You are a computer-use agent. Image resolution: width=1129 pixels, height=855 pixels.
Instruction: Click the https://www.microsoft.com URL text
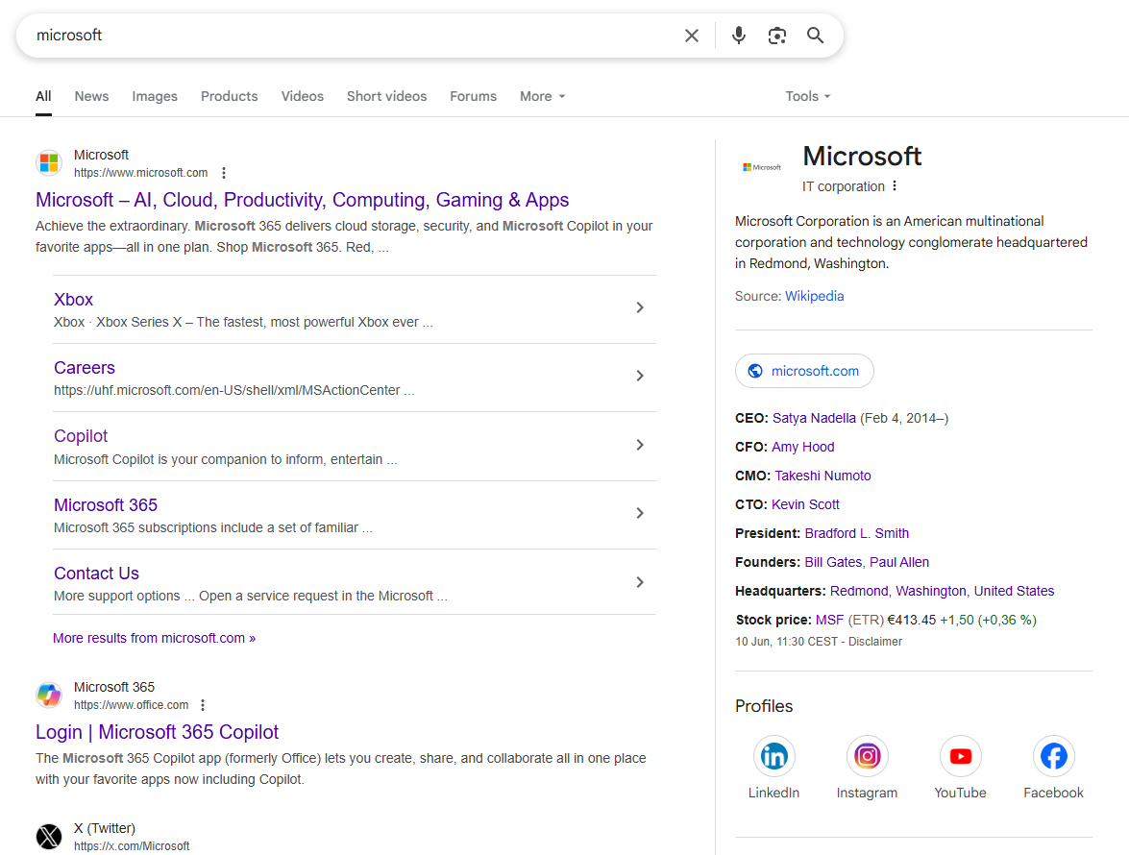[140, 173]
